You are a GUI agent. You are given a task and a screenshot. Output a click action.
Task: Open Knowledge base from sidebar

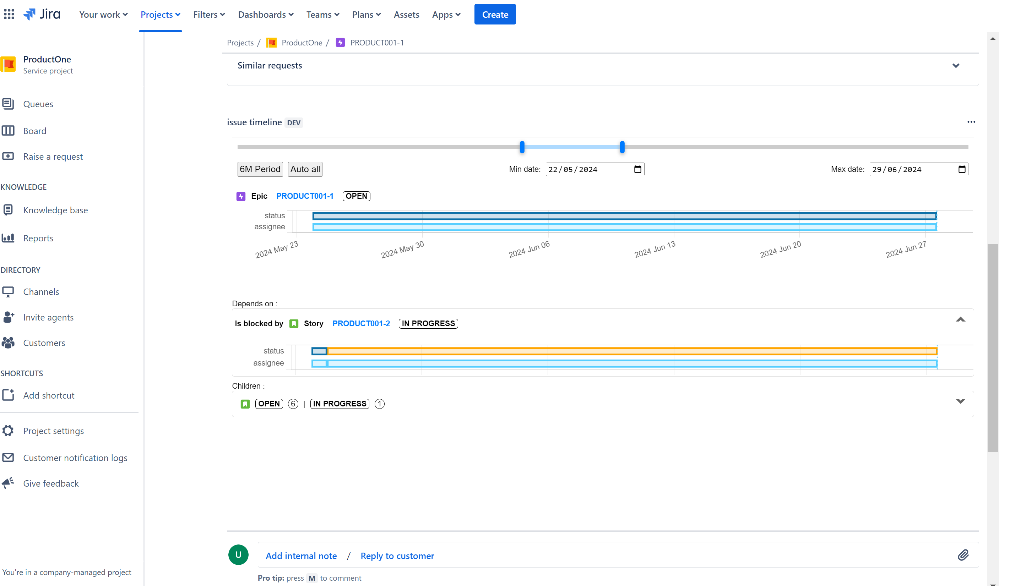click(55, 210)
